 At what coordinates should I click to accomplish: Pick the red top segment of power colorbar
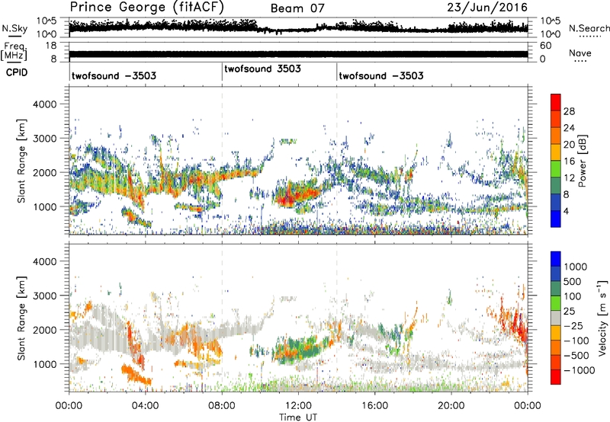(556, 102)
